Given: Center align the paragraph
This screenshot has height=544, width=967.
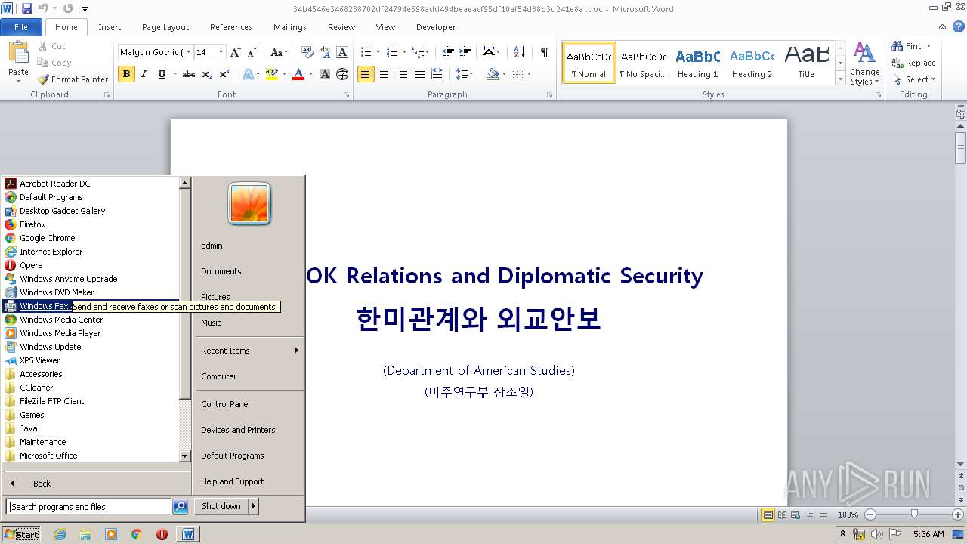Looking at the screenshot, I should point(384,74).
